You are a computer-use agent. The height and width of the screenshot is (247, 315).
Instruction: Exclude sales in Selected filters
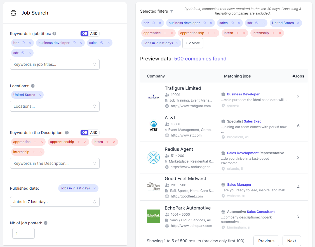pos(232,23)
